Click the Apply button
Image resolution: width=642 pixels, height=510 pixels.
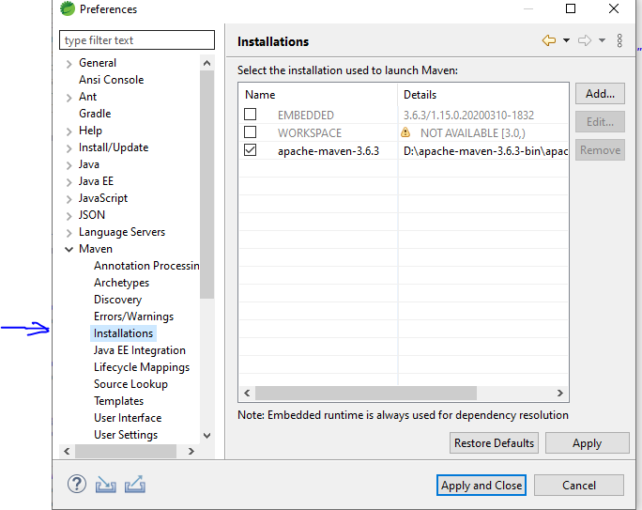[588, 443]
